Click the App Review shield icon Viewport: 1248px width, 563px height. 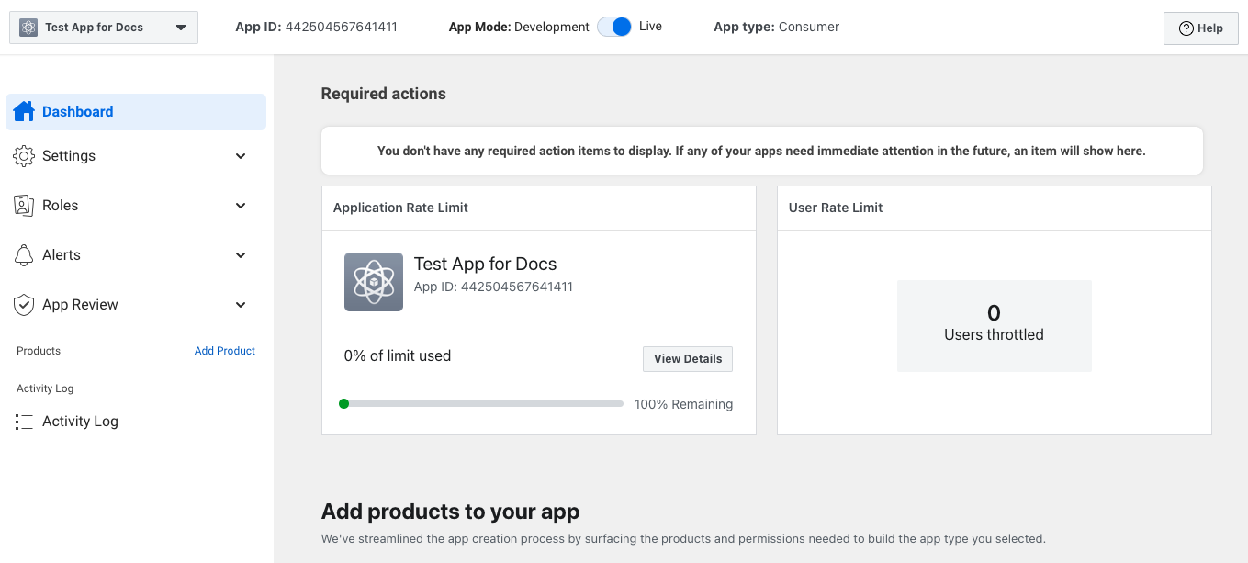[24, 305]
